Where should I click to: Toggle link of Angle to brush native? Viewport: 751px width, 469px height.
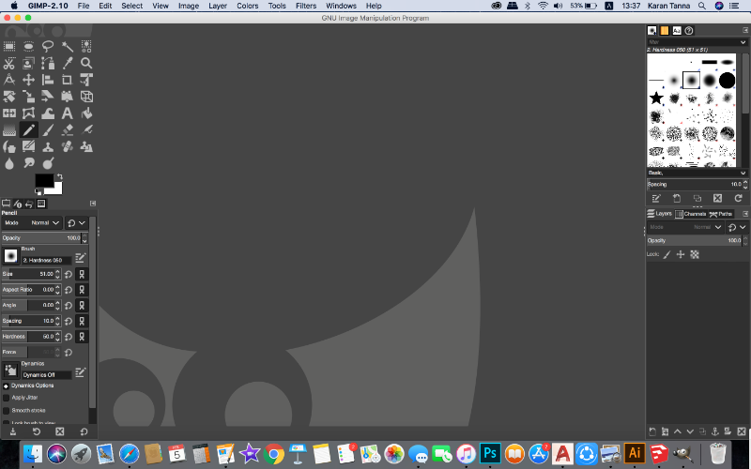(82, 306)
